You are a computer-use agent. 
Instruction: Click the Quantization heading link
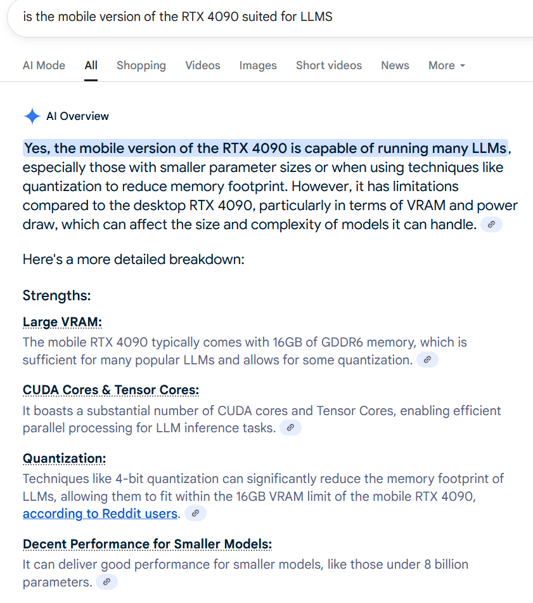click(x=64, y=458)
